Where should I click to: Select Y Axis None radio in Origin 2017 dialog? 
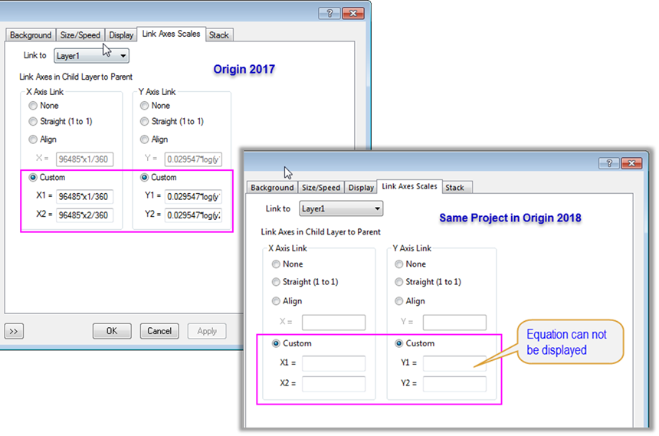tap(144, 106)
